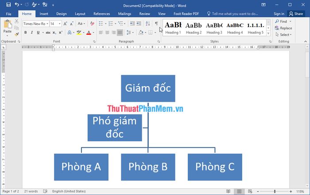The height and width of the screenshot is (195, 310).
Task: Expand the Styles gallery more arrow
Action: pos(268,34)
